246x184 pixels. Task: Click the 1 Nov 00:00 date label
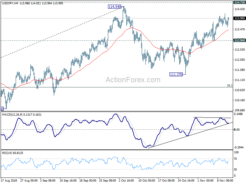[x=205, y=180]
